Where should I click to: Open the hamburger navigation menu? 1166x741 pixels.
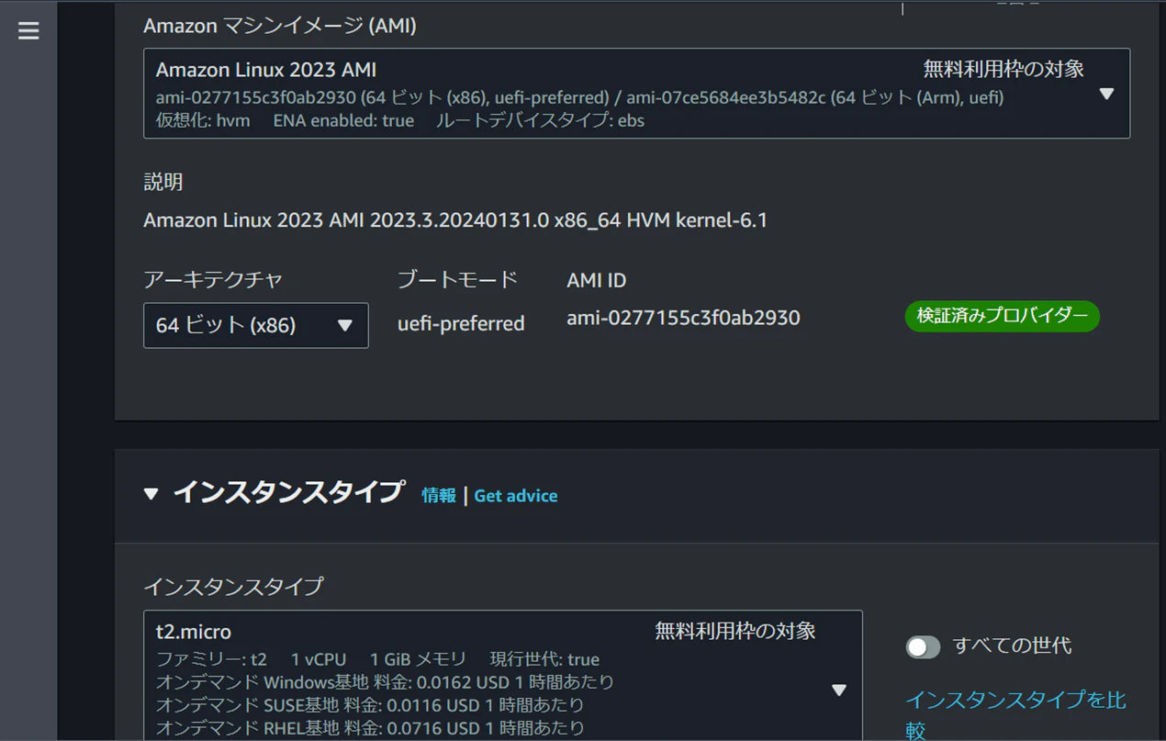point(28,31)
